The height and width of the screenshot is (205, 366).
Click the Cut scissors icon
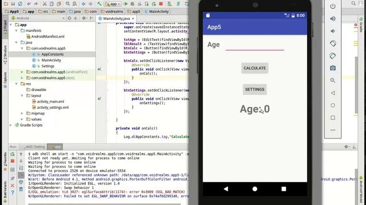coord(45,4)
